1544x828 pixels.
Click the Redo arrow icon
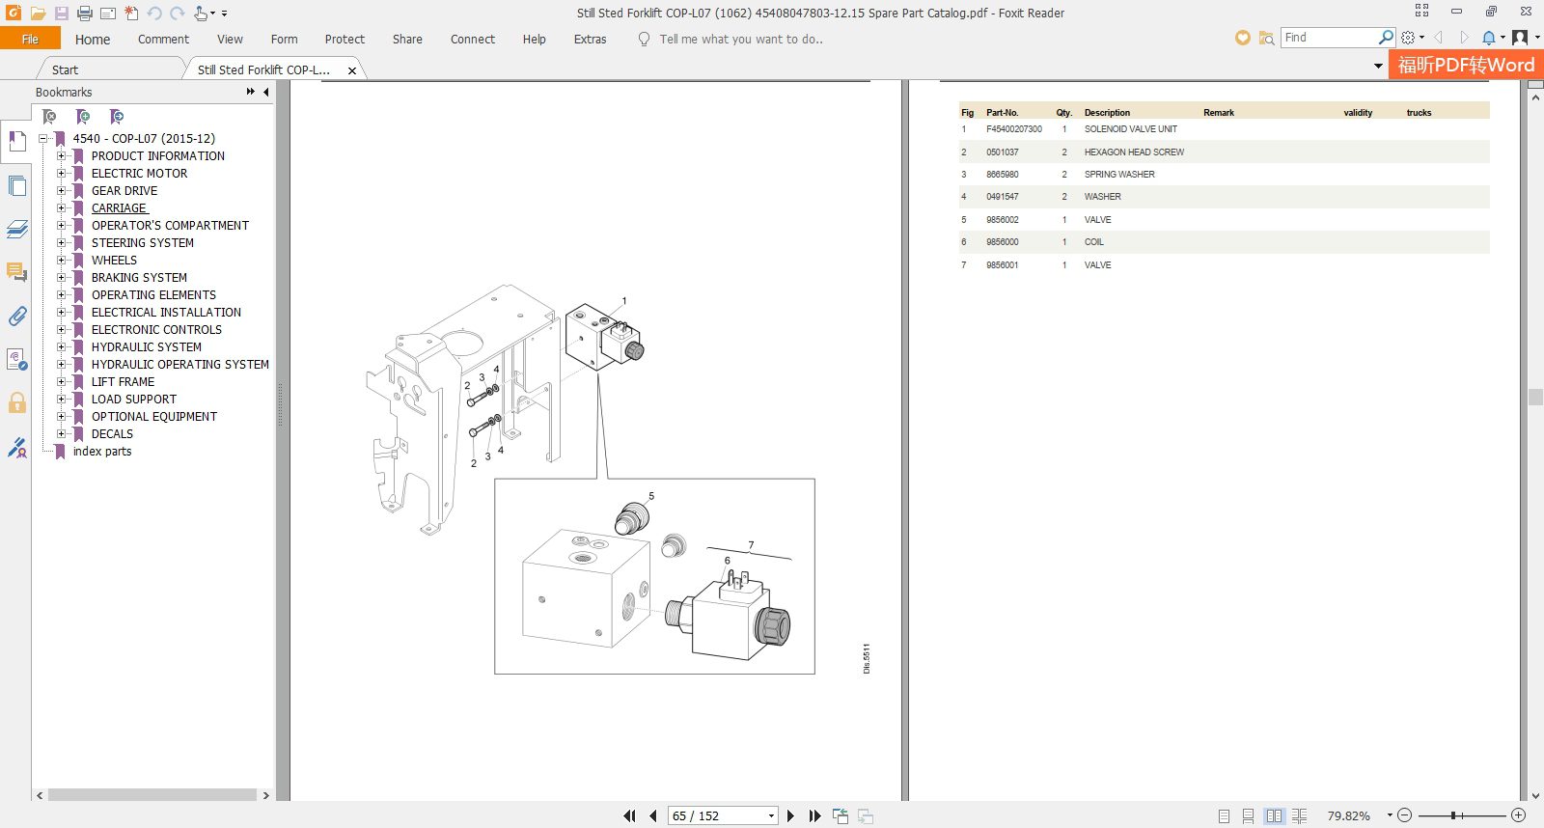pos(178,14)
